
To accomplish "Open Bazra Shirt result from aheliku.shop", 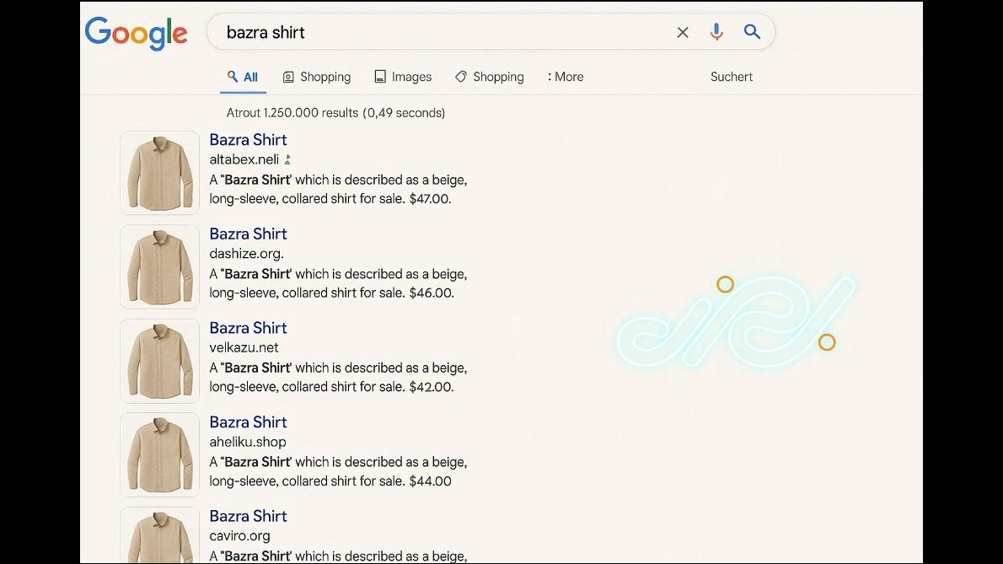I will tap(248, 422).
